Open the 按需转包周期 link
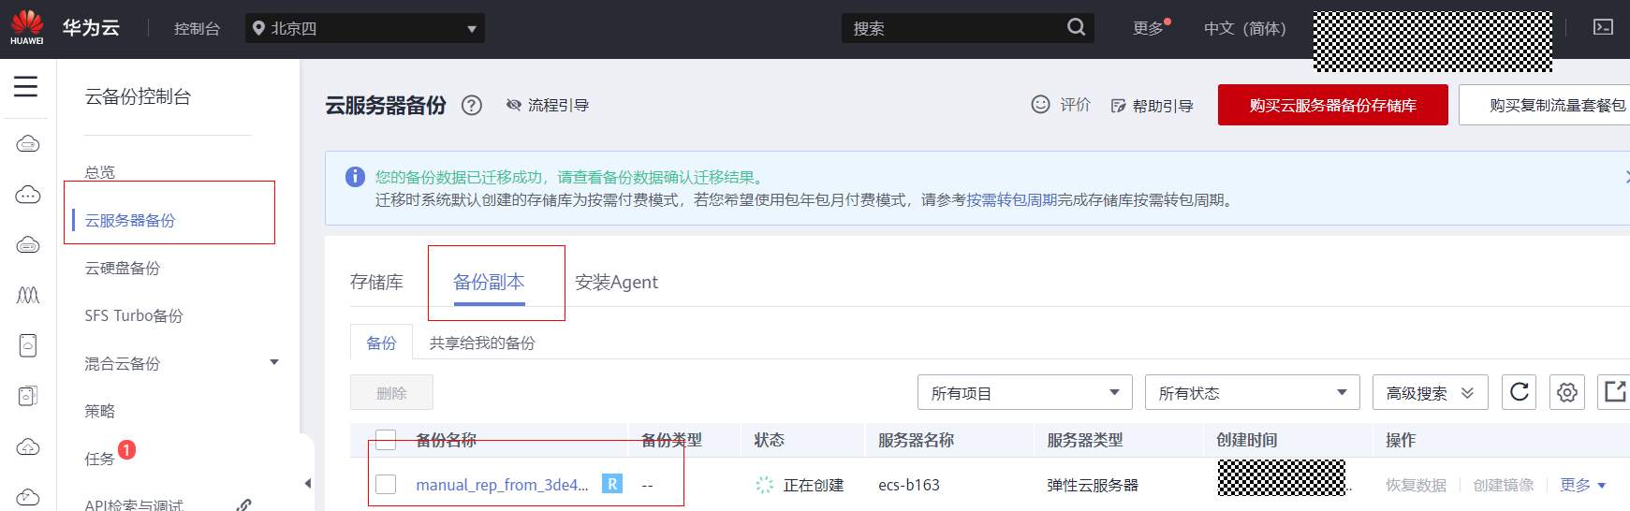Viewport: 1630px width, 511px height. click(1012, 199)
